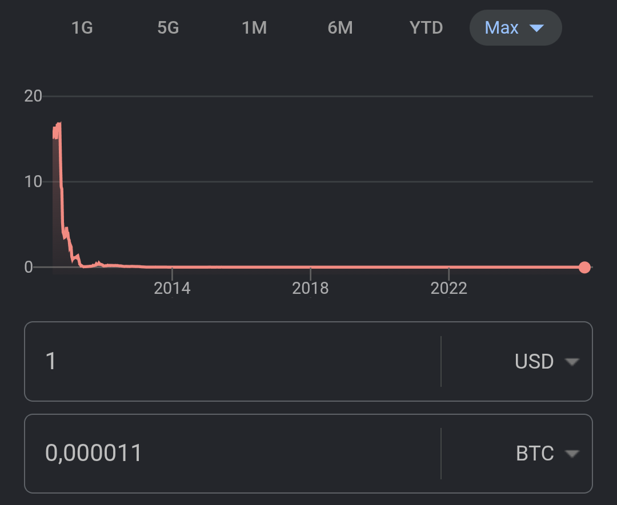The height and width of the screenshot is (505, 617).
Task: Switch to the 5G range tab
Action: point(168,27)
